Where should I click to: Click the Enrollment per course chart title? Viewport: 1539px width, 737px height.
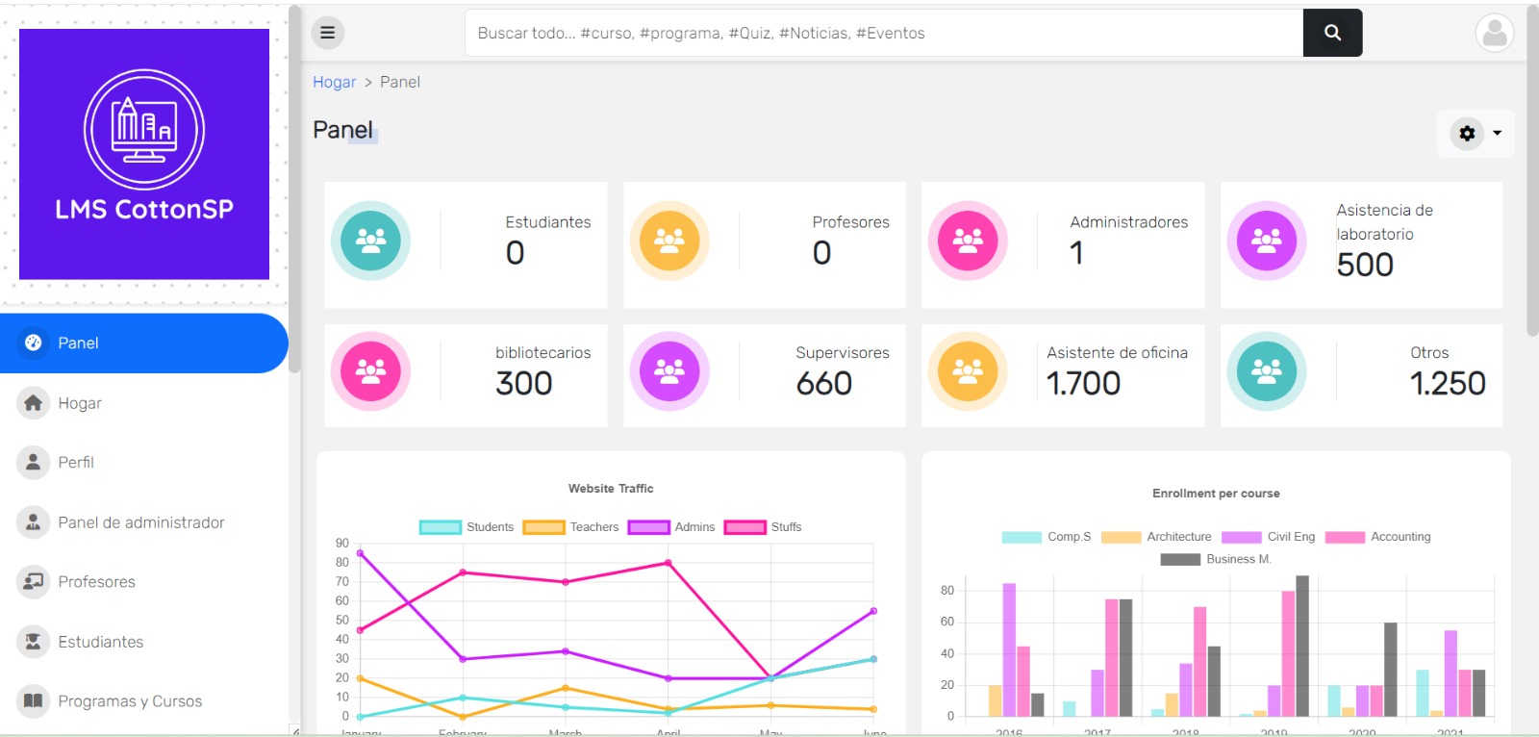pos(1216,494)
